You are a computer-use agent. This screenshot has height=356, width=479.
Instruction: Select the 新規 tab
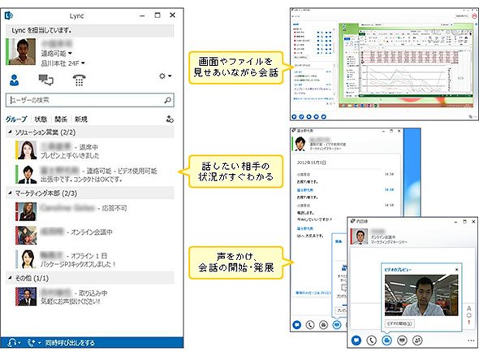81,119
